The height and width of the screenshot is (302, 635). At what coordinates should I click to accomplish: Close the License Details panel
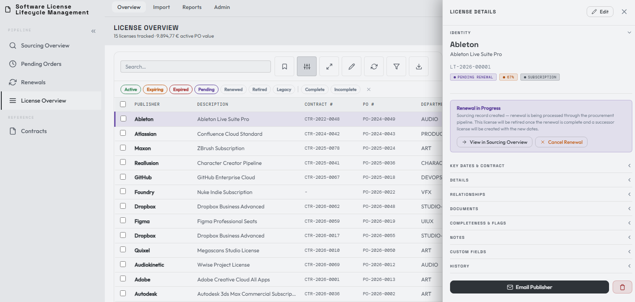(x=624, y=12)
